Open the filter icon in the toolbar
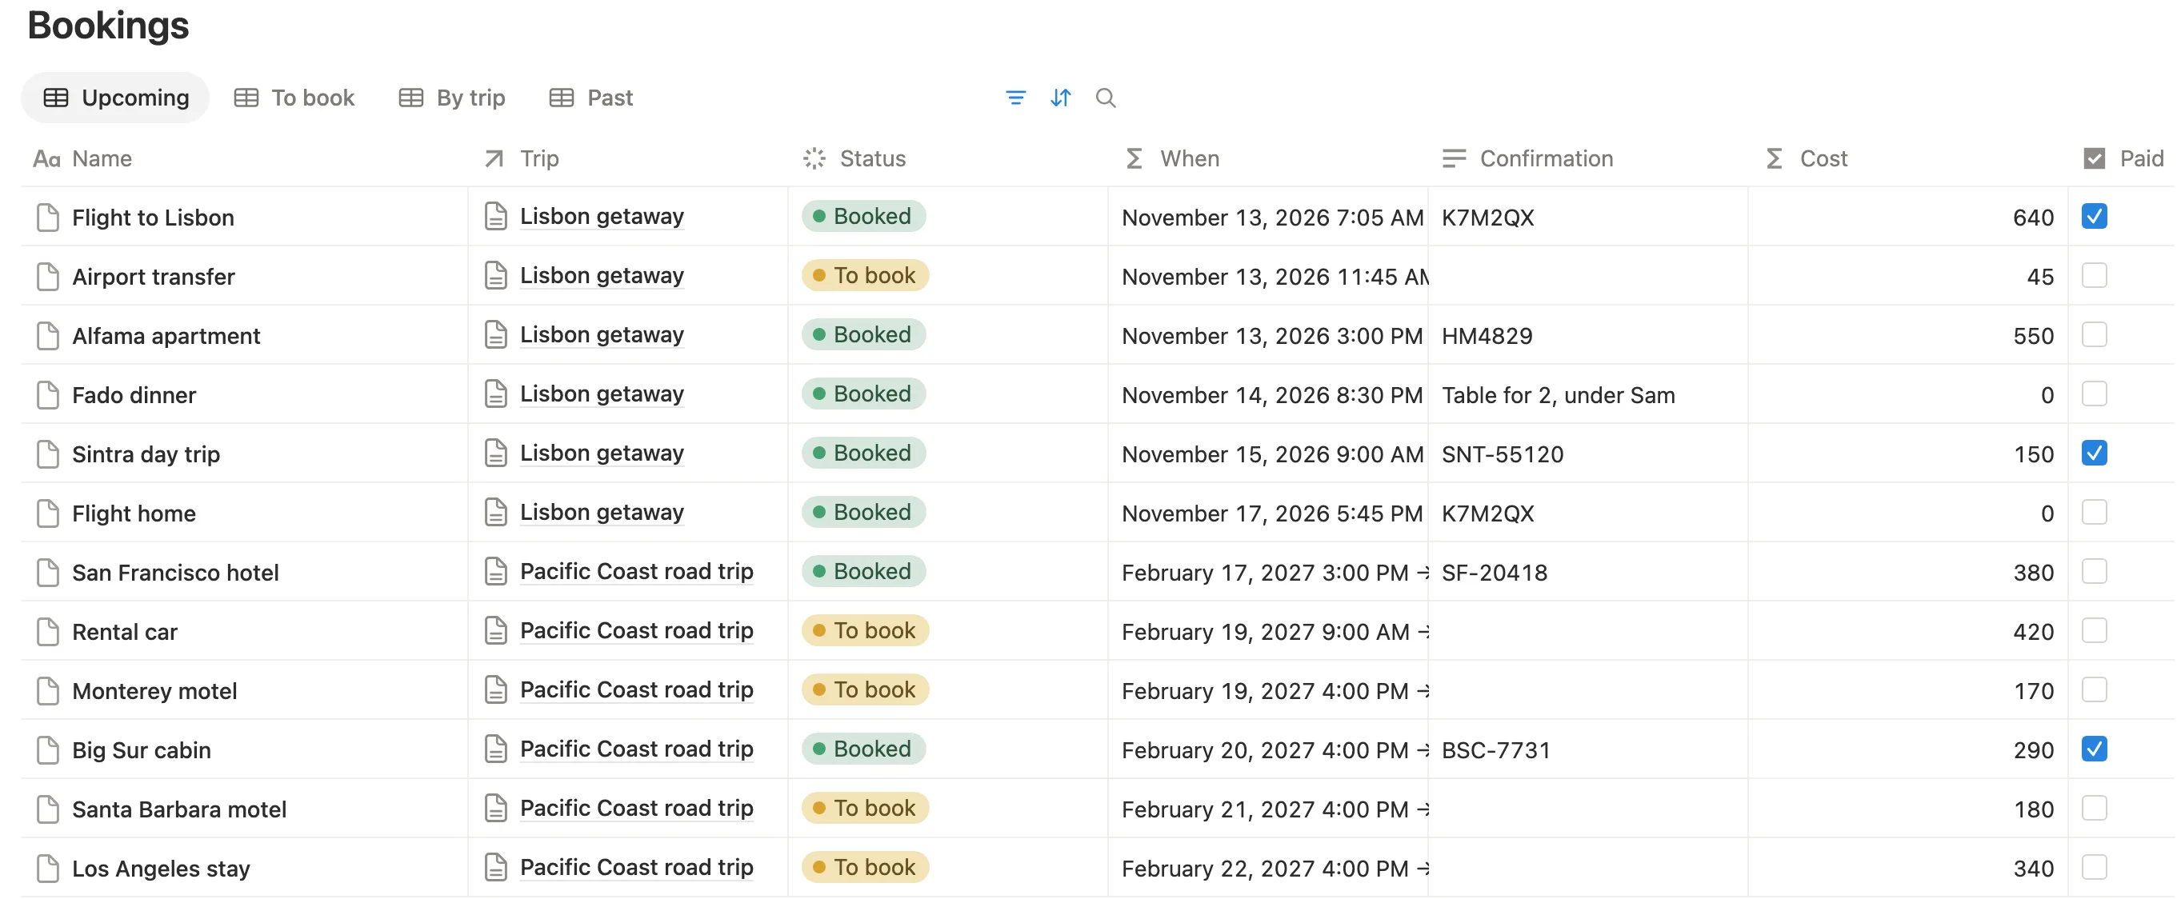The image size is (2181, 899). click(x=1015, y=98)
